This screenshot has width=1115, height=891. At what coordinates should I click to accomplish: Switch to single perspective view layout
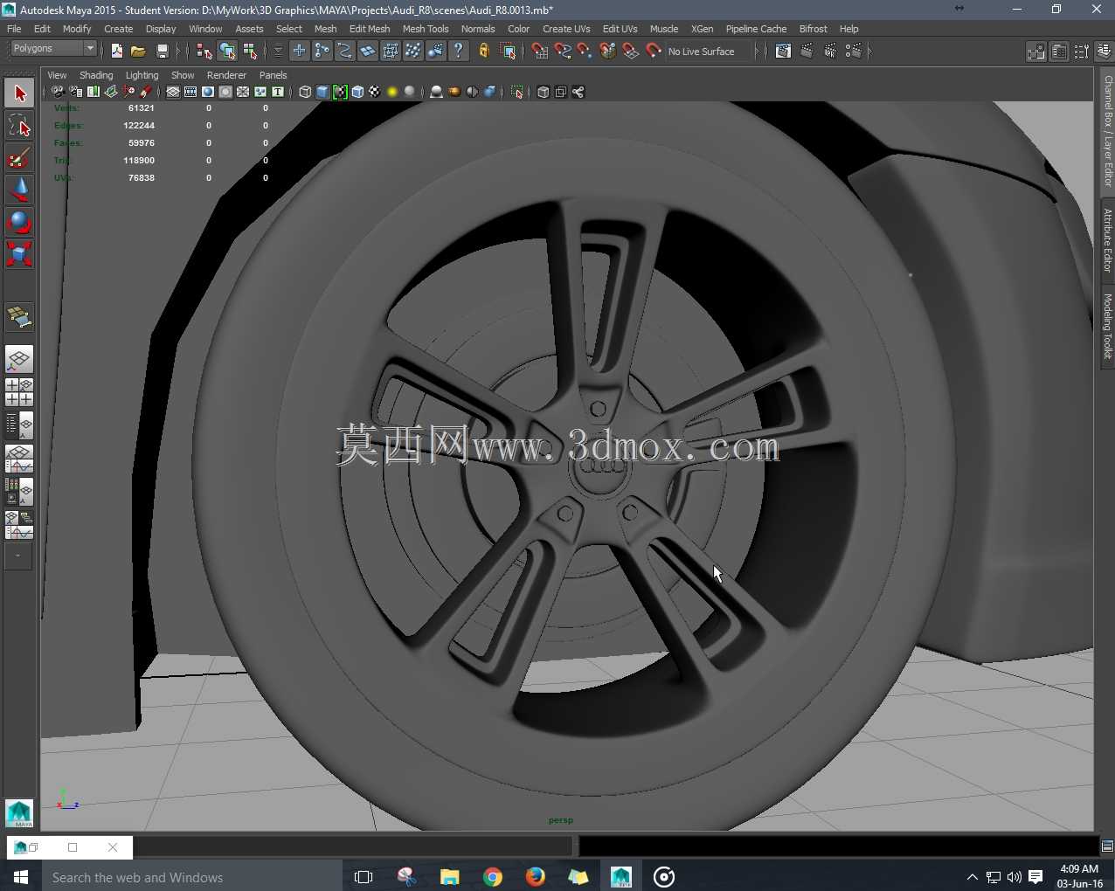19,359
